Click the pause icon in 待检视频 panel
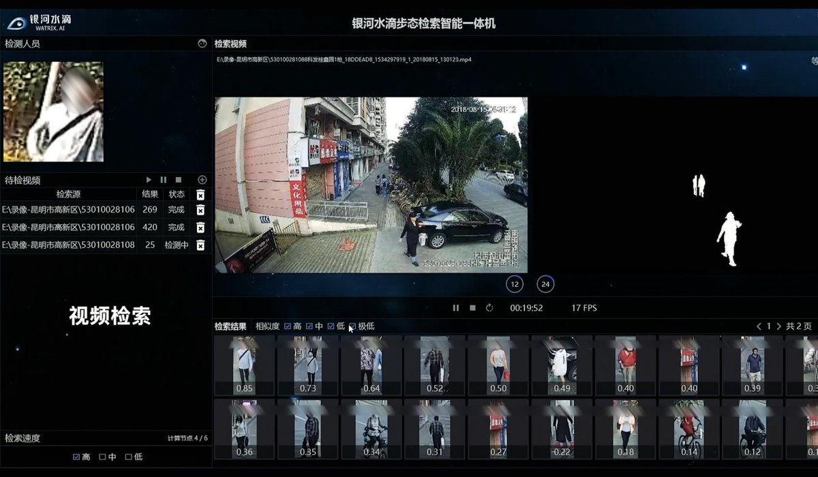The width and height of the screenshot is (818, 477). click(x=163, y=180)
